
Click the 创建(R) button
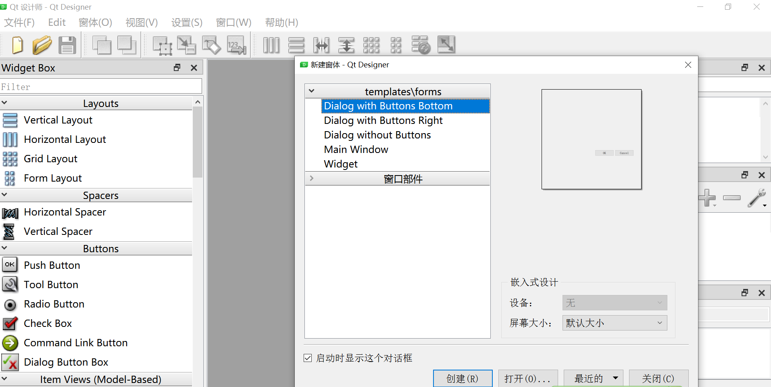pyautogui.click(x=463, y=378)
